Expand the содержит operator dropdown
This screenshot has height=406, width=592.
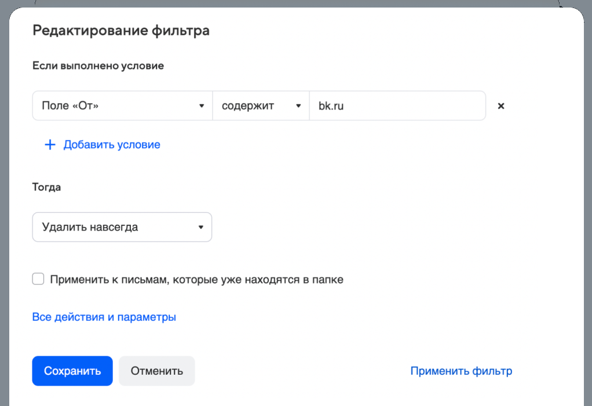click(255, 106)
